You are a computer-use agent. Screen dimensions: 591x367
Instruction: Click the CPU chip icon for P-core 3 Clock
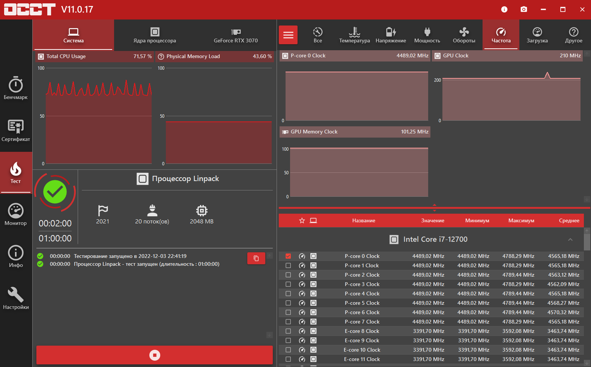(x=313, y=284)
